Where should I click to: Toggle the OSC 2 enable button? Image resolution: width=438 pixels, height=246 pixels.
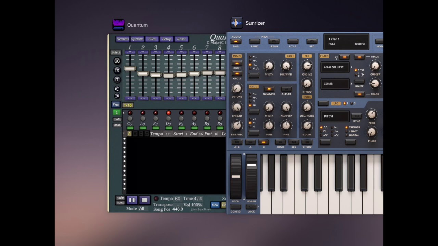pyautogui.click(x=237, y=73)
